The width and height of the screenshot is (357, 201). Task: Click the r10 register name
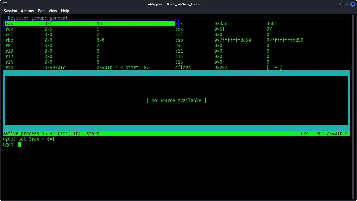9,51
